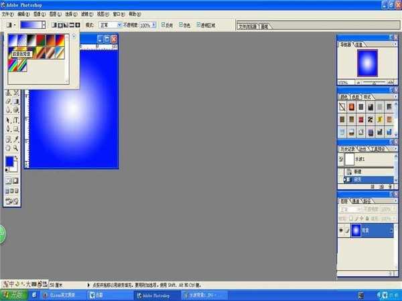
Task: Pick the Eyedropper tool
Action: pyautogui.click(x=16, y=138)
